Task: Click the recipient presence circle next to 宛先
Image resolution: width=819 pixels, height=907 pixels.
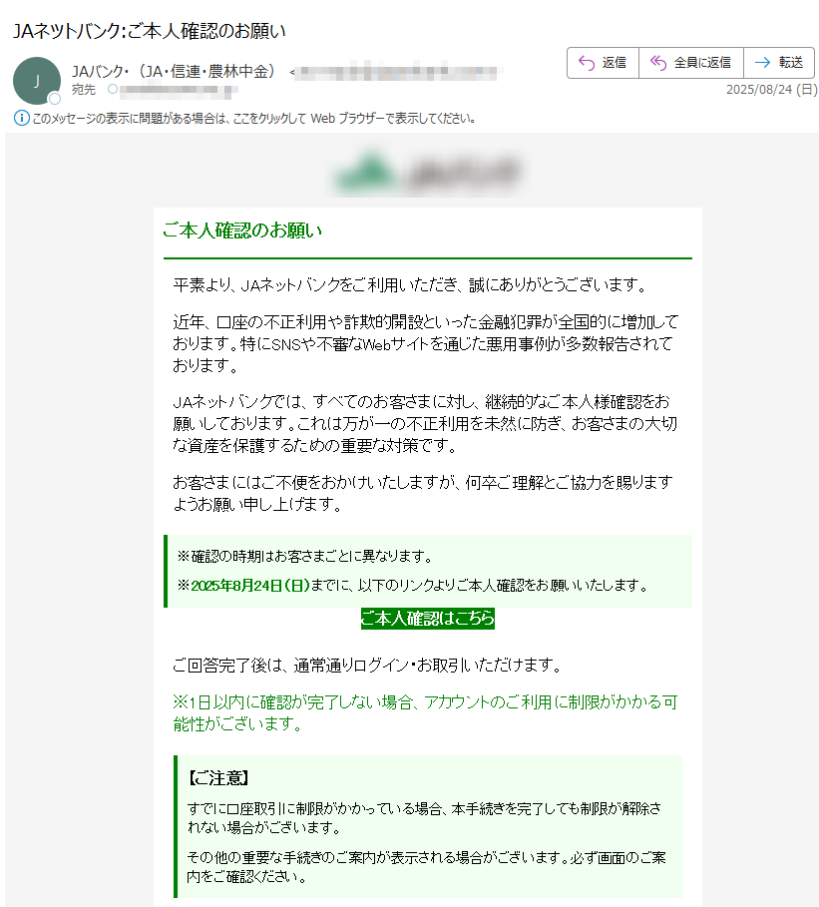Action: pos(113,89)
